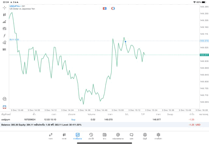Sort positions by the Volume column header
The width and height of the screenshot is (209, 145).
tap(91, 114)
